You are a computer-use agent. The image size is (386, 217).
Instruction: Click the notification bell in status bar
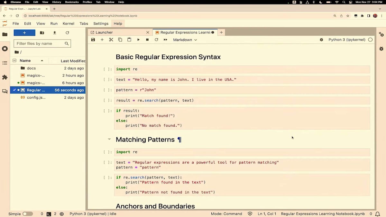[x=377, y=214]
